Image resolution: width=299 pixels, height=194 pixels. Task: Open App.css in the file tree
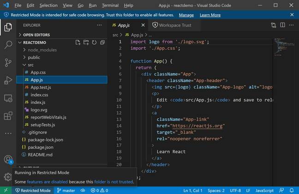(x=62, y=72)
